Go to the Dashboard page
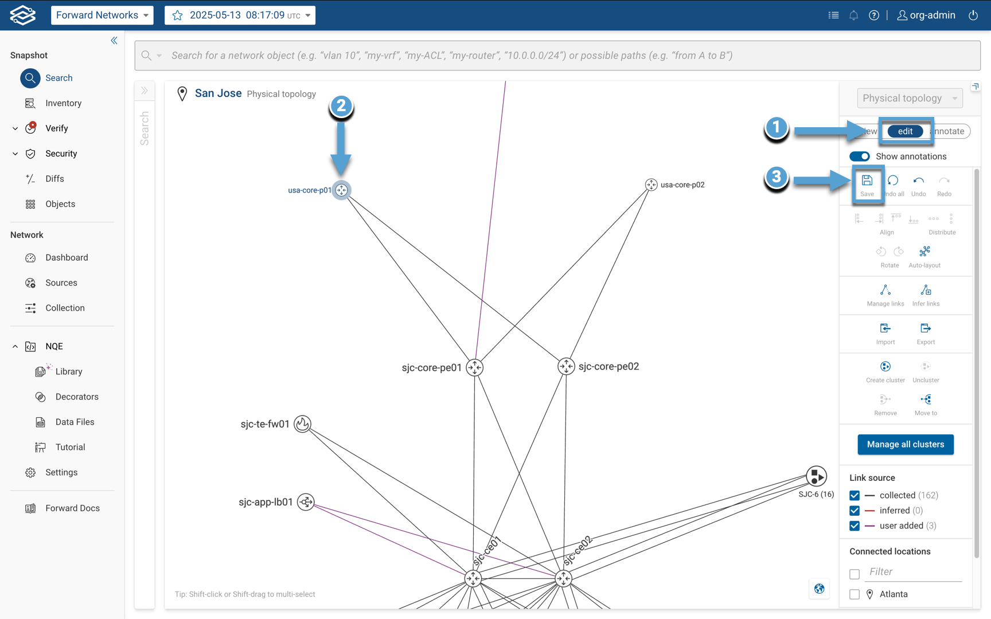The image size is (991, 619). click(x=67, y=257)
